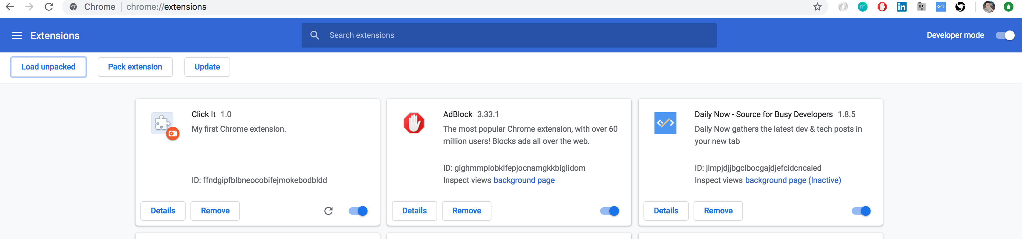Turn off Developer mode toggle
1022x239 pixels.
coord(1005,35)
